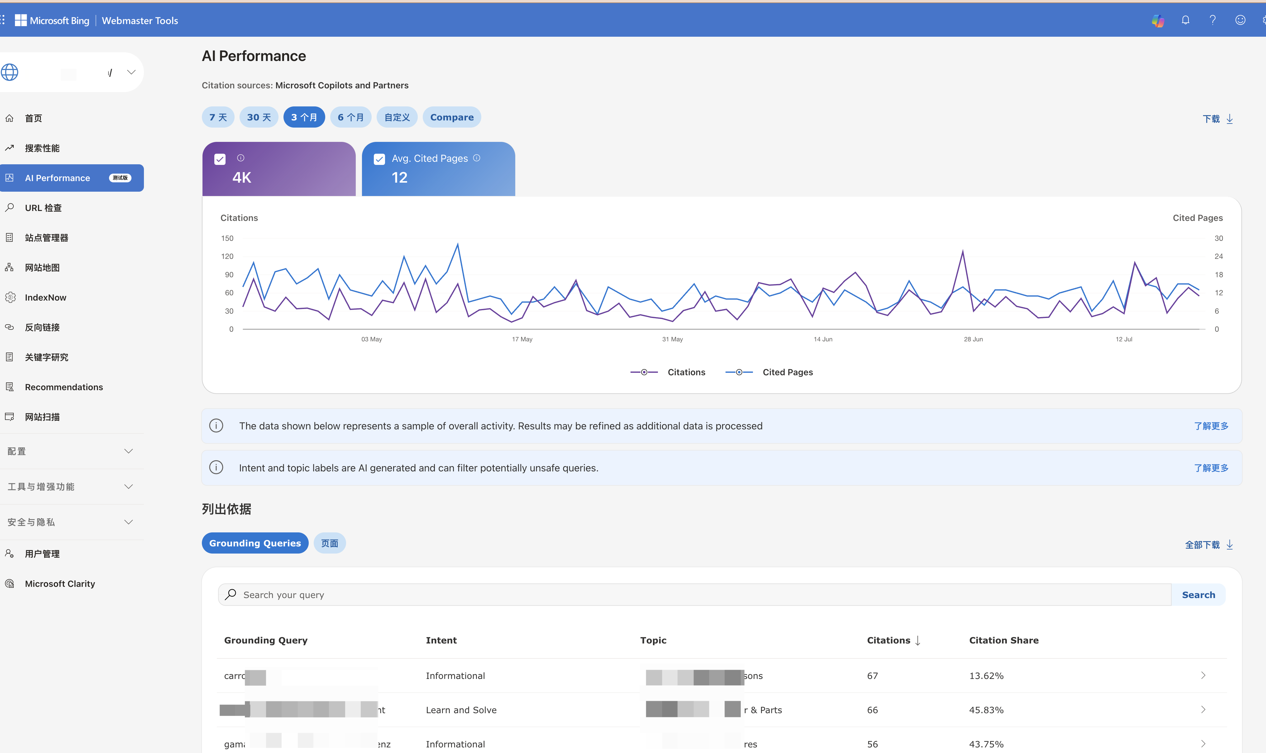Click the info icon next to Avg. Cited Pages
1266x753 pixels.
(x=477, y=158)
